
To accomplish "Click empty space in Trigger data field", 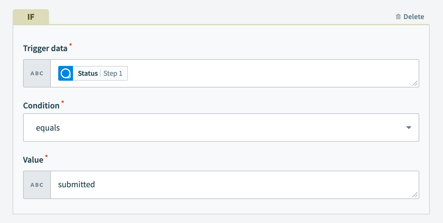I will (x=262, y=73).
